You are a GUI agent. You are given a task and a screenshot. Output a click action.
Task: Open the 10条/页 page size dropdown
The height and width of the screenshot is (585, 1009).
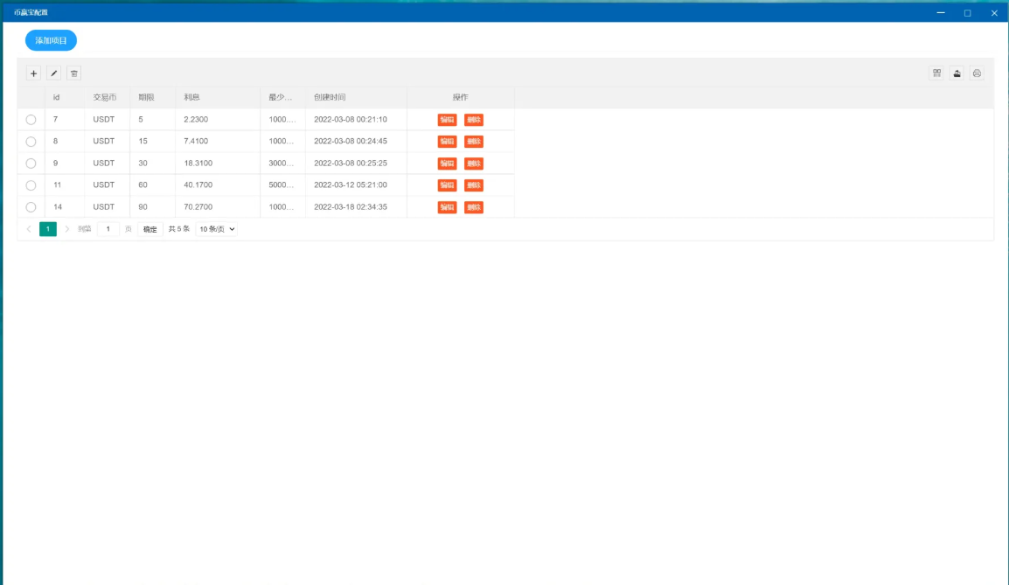pyautogui.click(x=217, y=229)
